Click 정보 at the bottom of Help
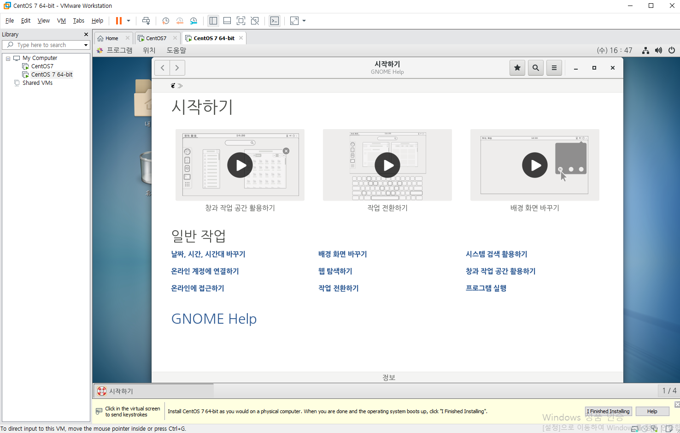Viewport: 680px width, 433px height. 389,377
